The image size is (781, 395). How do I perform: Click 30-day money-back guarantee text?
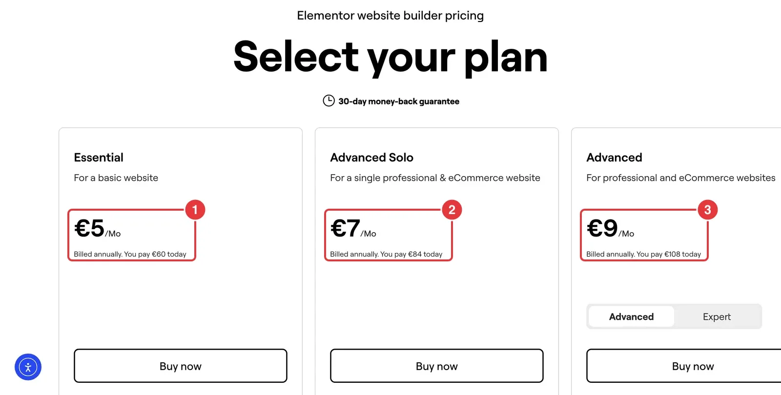coord(399,101)
